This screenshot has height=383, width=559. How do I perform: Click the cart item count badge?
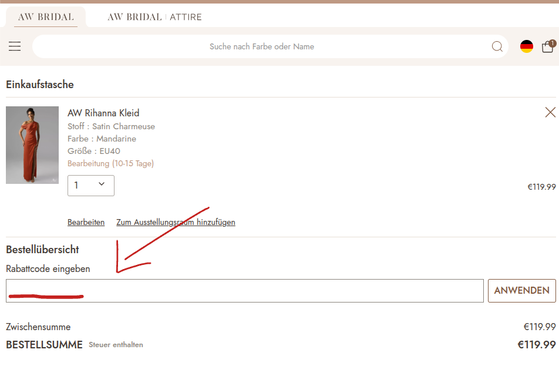click(x=553, y=43)
